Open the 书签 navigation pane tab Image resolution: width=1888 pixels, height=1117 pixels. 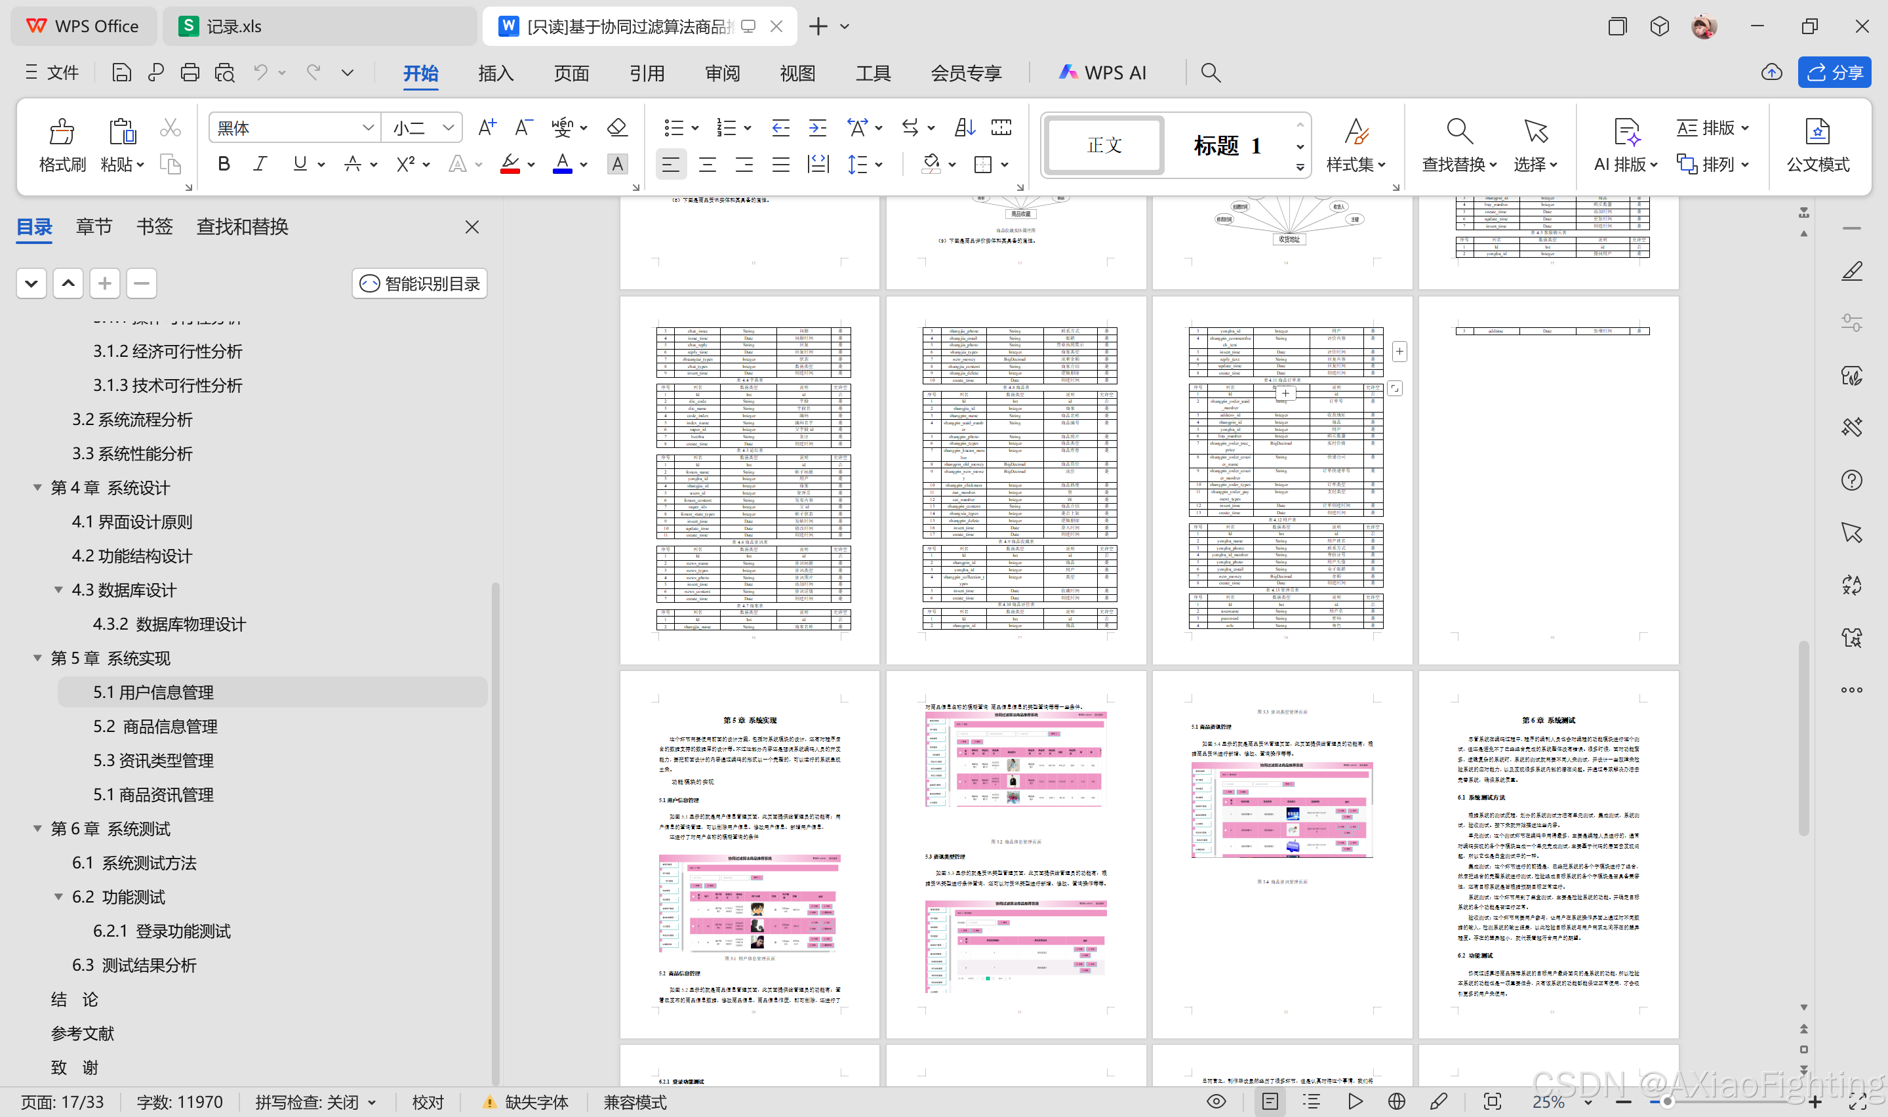(x=154, y=226)
